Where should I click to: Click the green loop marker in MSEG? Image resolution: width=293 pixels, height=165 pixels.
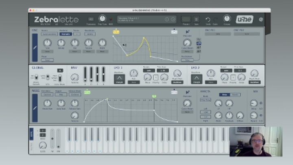point(154,96)
